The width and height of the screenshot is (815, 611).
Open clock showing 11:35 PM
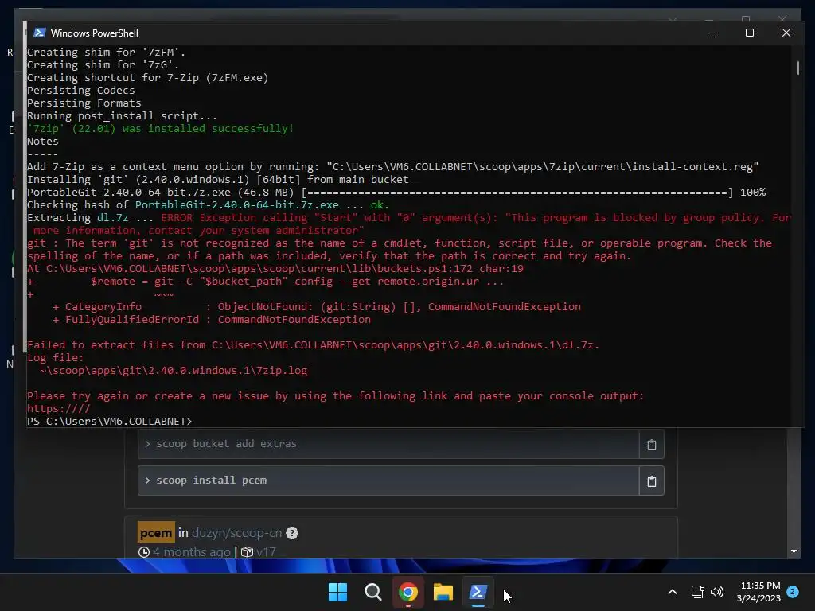click(758, 592)
